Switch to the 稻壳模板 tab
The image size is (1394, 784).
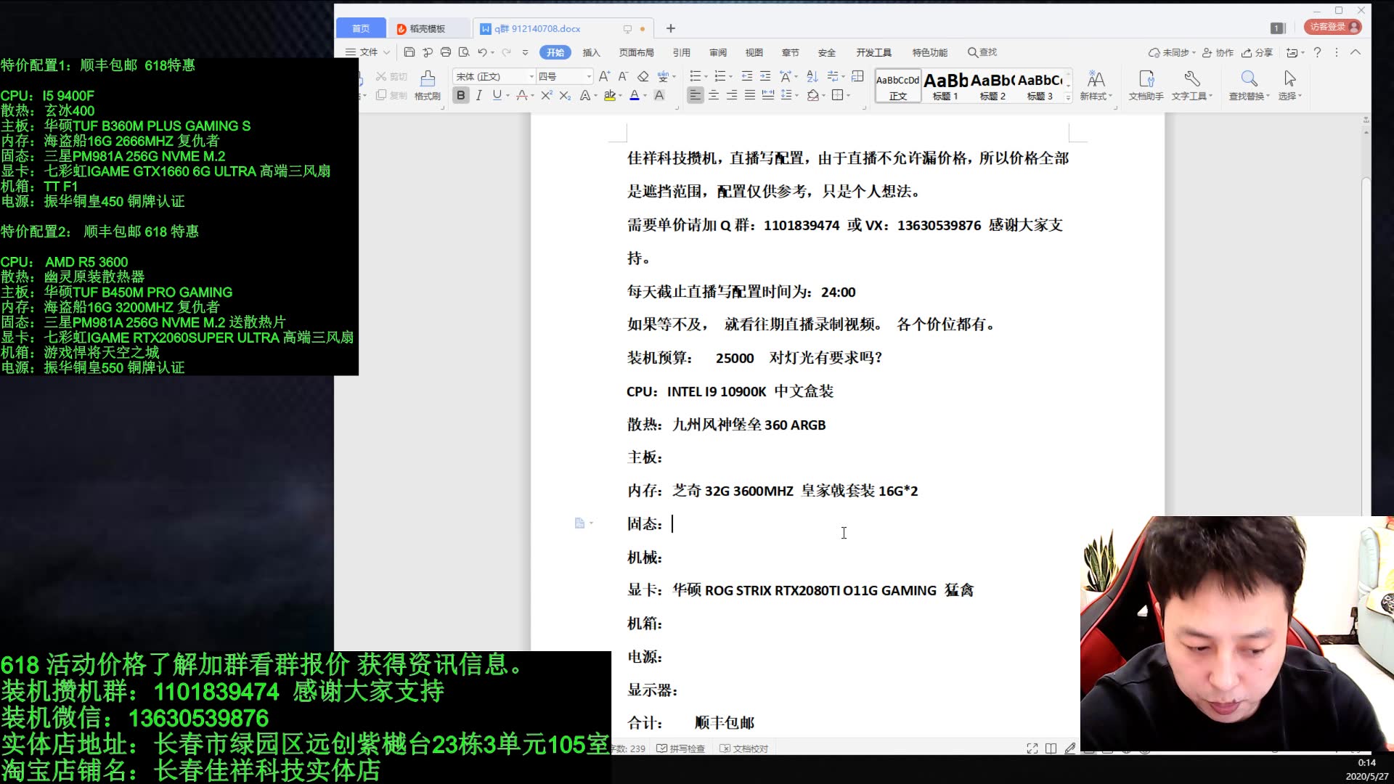[428, 28]
